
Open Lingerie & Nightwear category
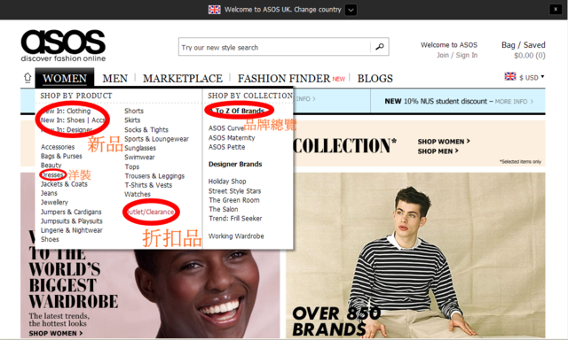[72, 230]
